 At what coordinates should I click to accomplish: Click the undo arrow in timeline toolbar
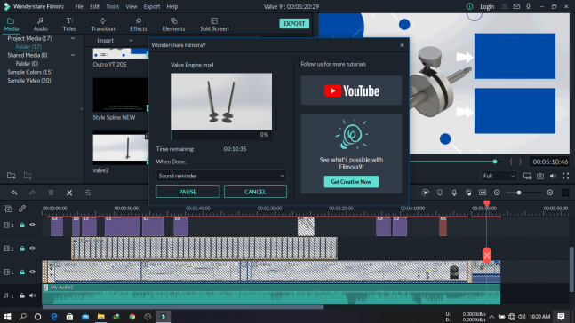[x=14, y=193]
